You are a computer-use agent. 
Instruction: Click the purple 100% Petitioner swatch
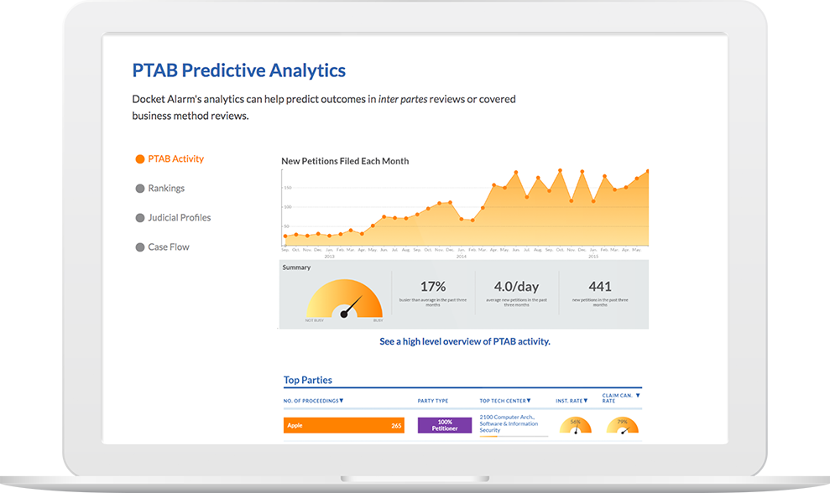(x=444, y=423)
